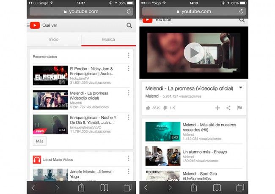
Task: Dislike the Melendi La promesa video
Action: (x=165, y=108)
